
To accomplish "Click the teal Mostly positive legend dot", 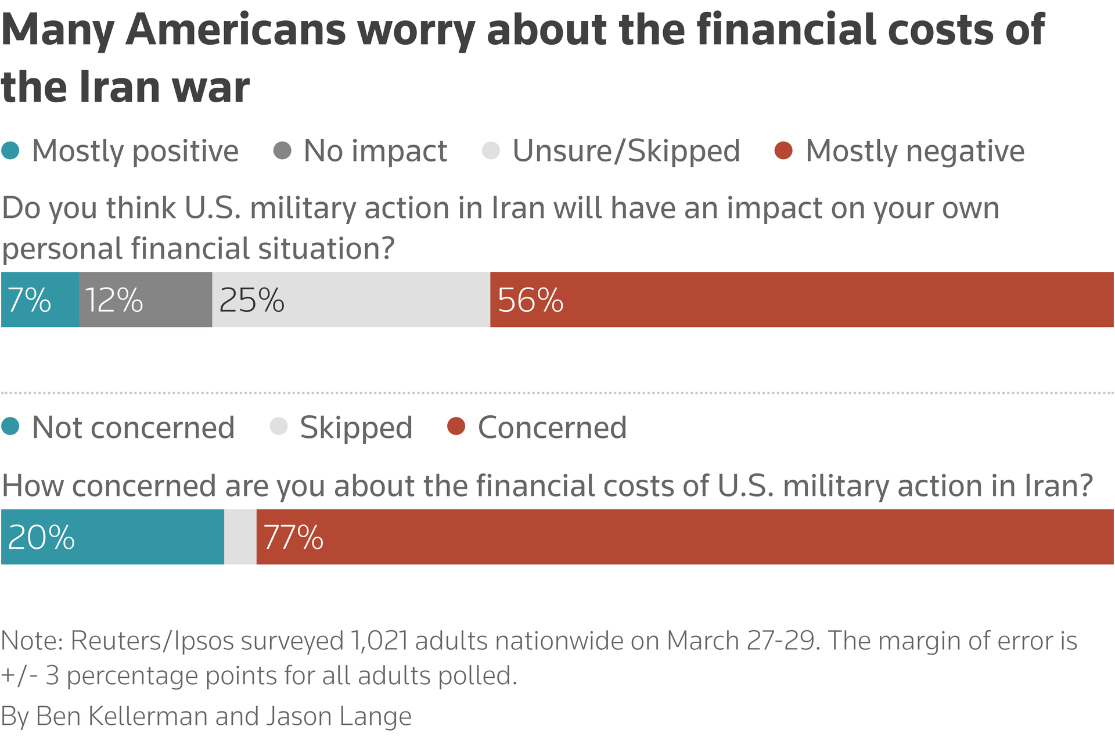I will (x=10, y=151).
